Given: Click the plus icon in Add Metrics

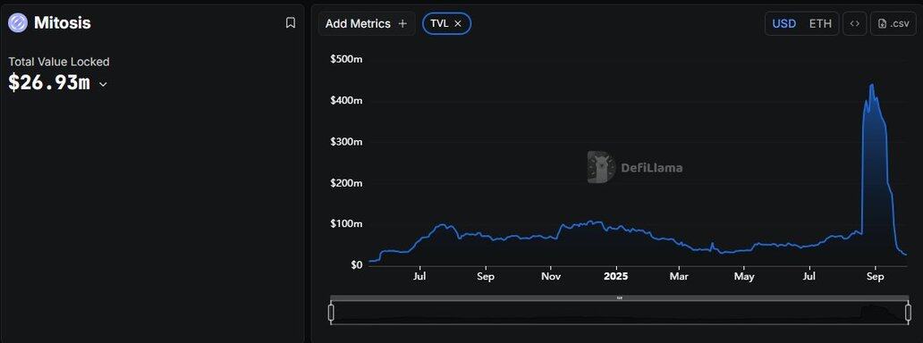Looking at the screenshot, I should 402,23.
